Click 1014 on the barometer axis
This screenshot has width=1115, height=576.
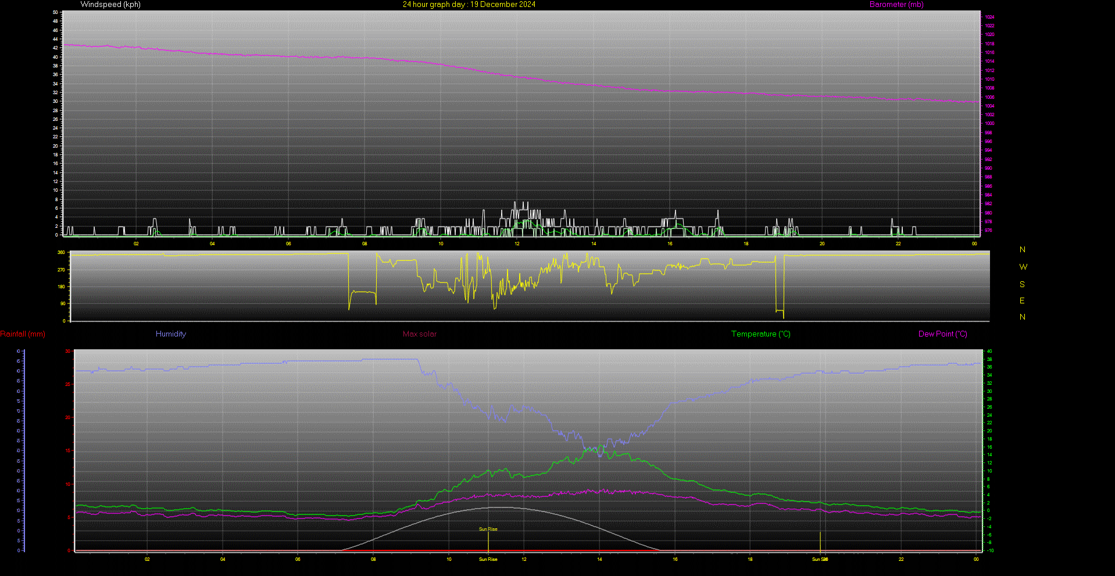(989, 61)
